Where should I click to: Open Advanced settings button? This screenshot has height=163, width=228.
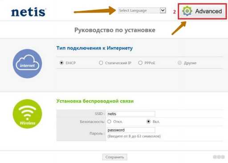[202, 11]
